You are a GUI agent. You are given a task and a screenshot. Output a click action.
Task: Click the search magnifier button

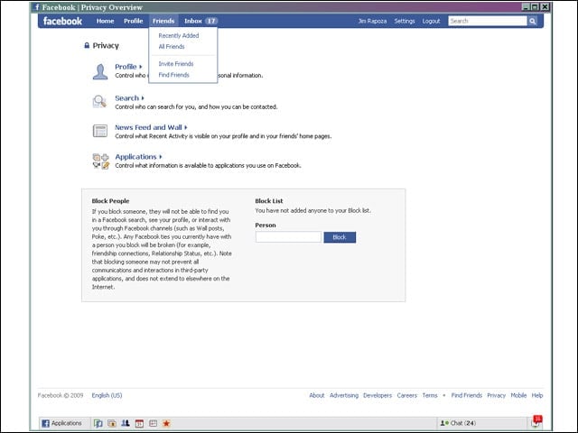point(532,21)
